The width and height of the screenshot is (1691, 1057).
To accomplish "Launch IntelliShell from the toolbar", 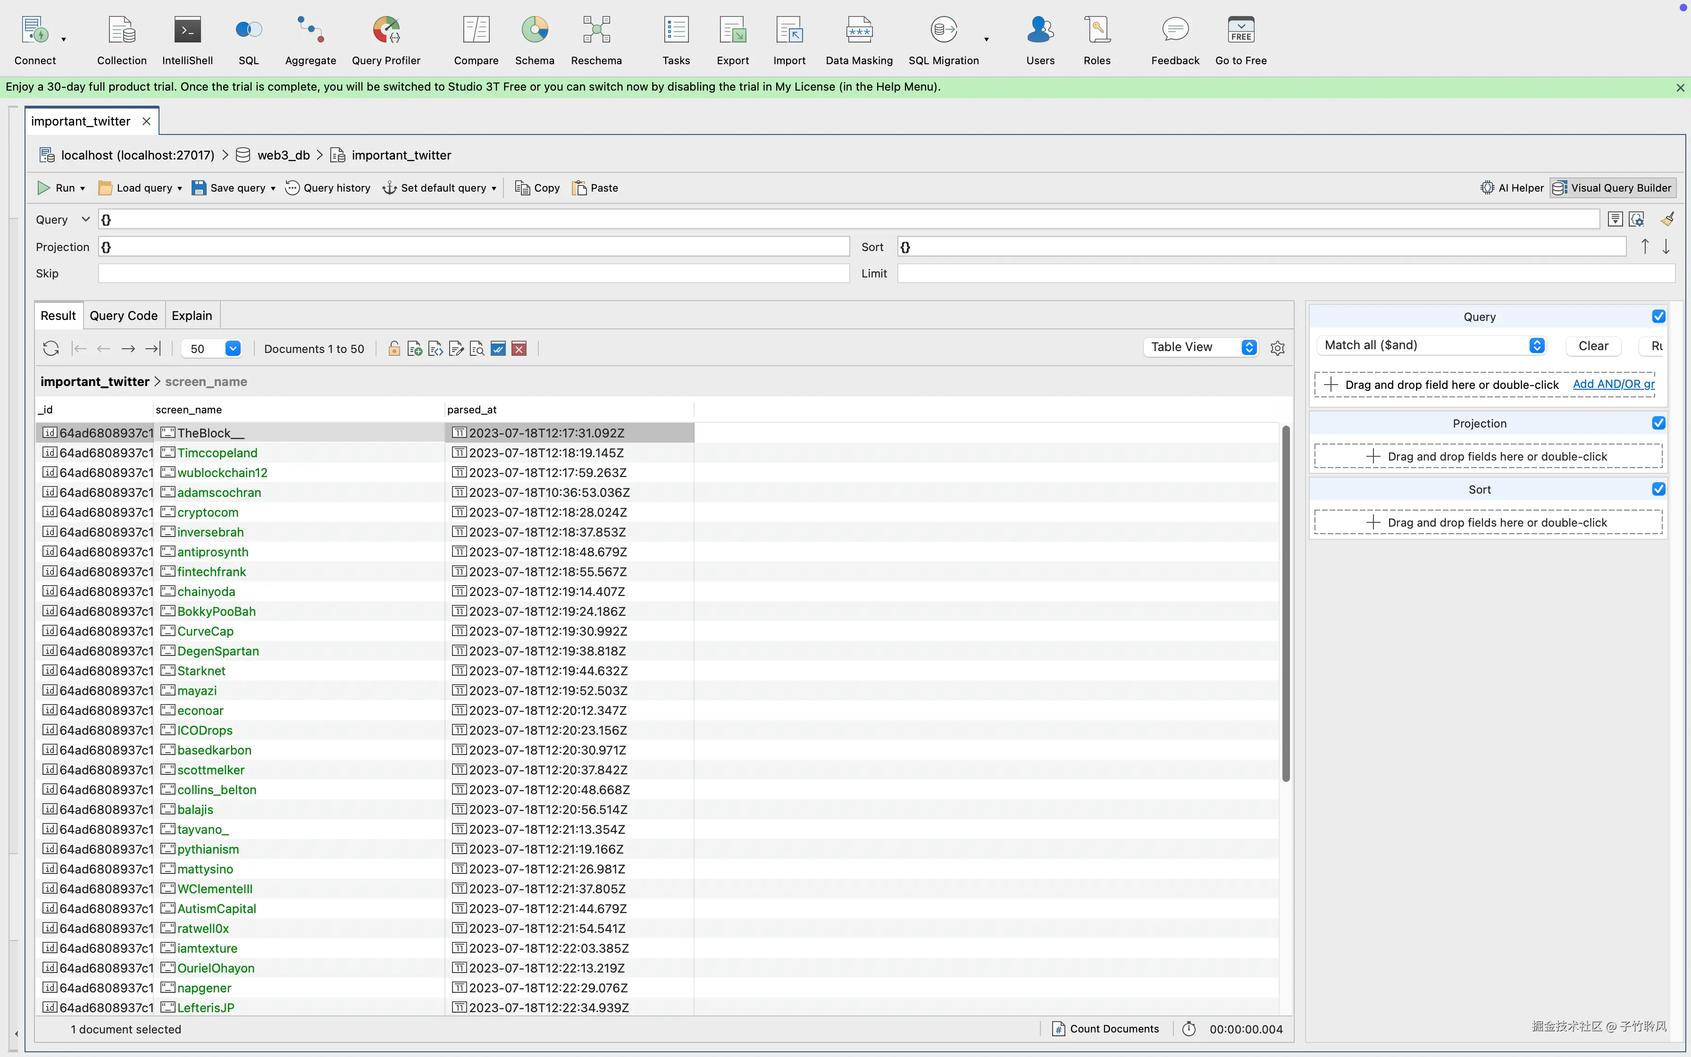I will [x=187, y=41].
